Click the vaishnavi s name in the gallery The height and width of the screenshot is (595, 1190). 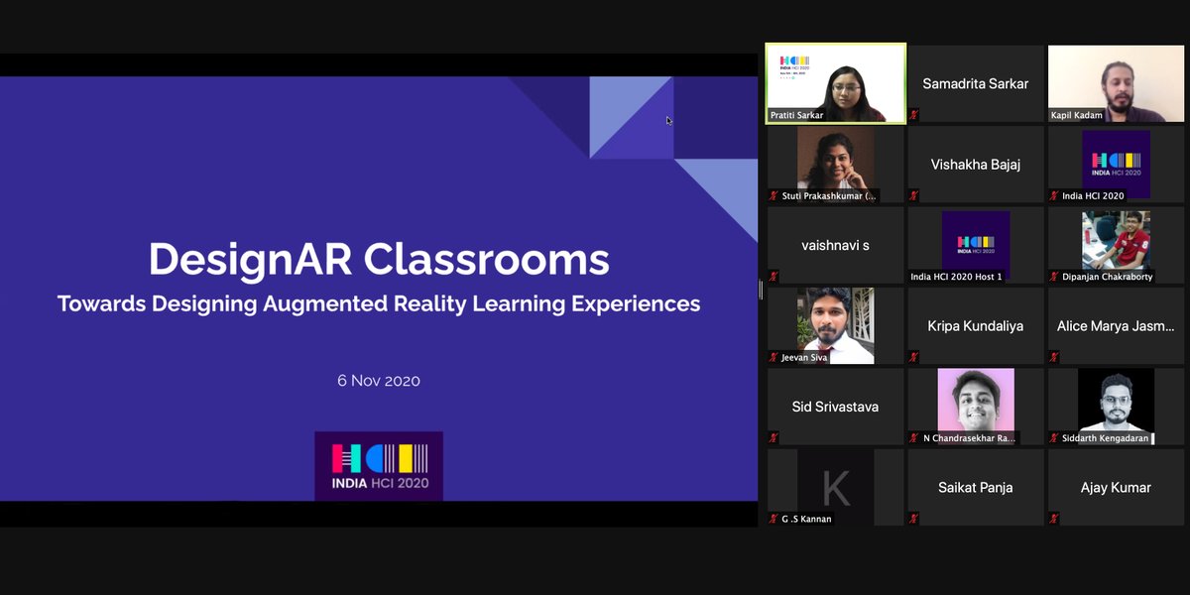click(836, 245)
